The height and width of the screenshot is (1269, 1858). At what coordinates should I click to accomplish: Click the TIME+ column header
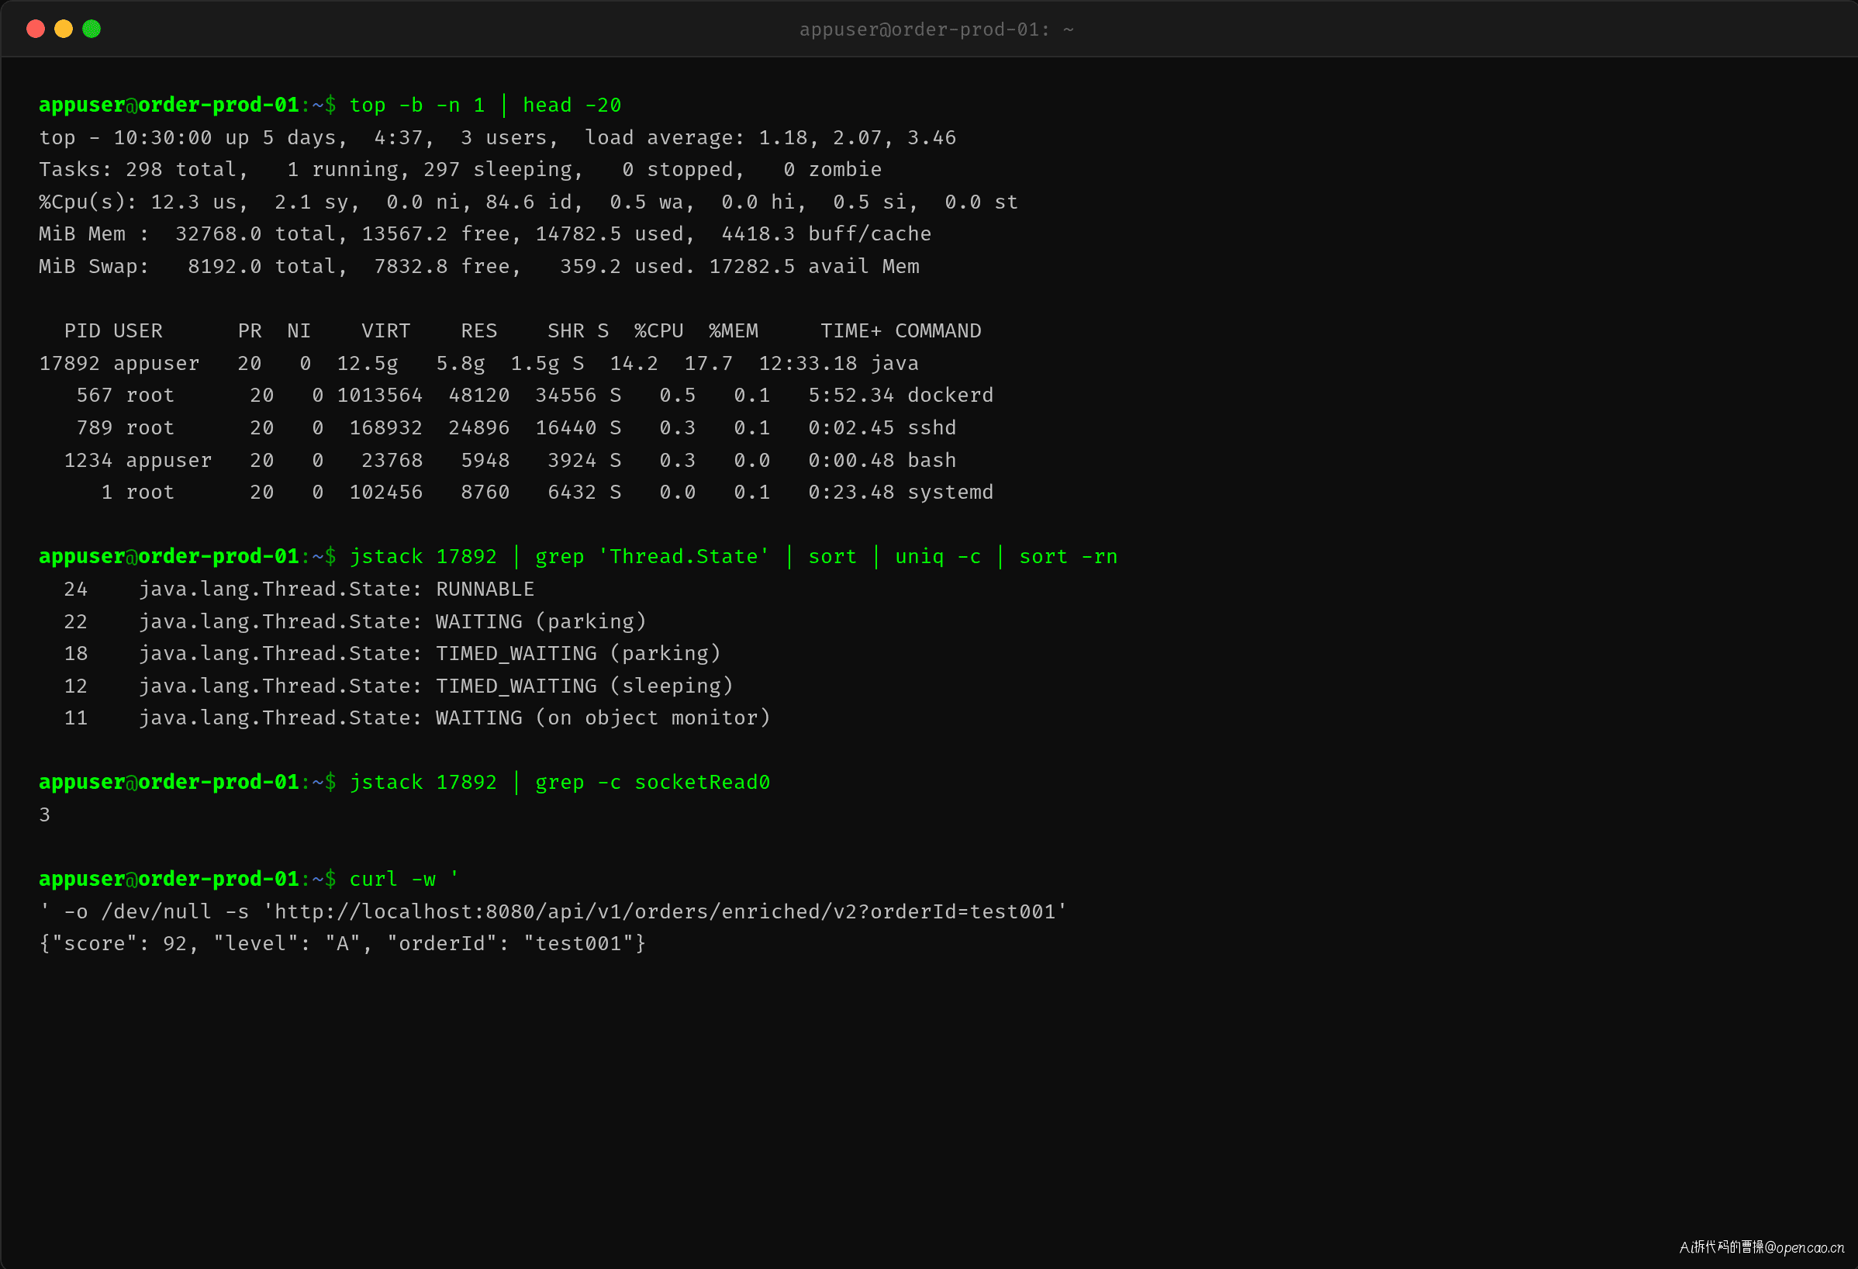click(x=851, y=331)
